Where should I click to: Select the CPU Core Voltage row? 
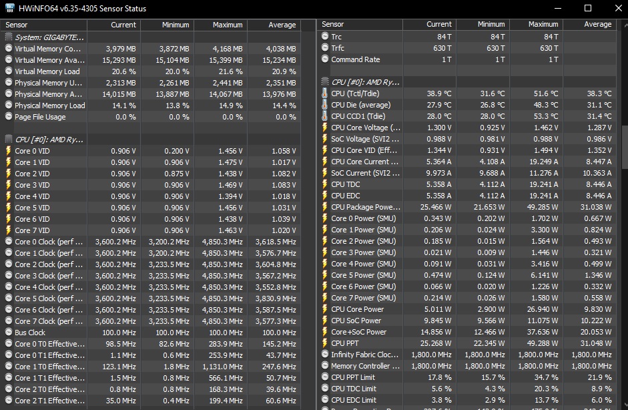[468, 128]
